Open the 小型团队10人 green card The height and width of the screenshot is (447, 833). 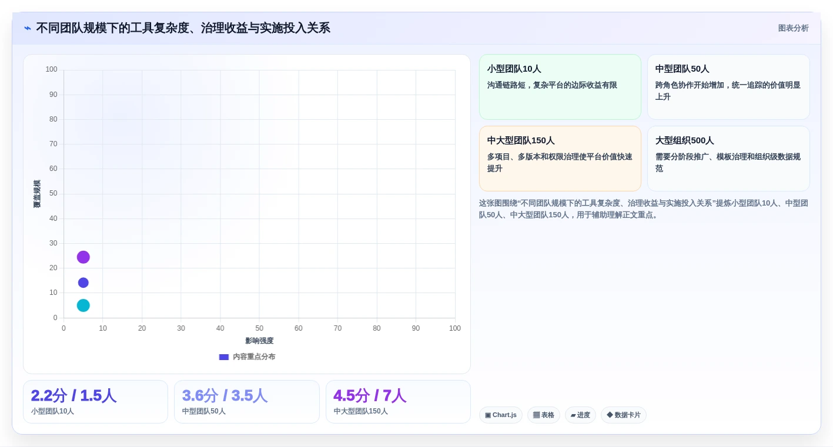click(x=560, y=87)
